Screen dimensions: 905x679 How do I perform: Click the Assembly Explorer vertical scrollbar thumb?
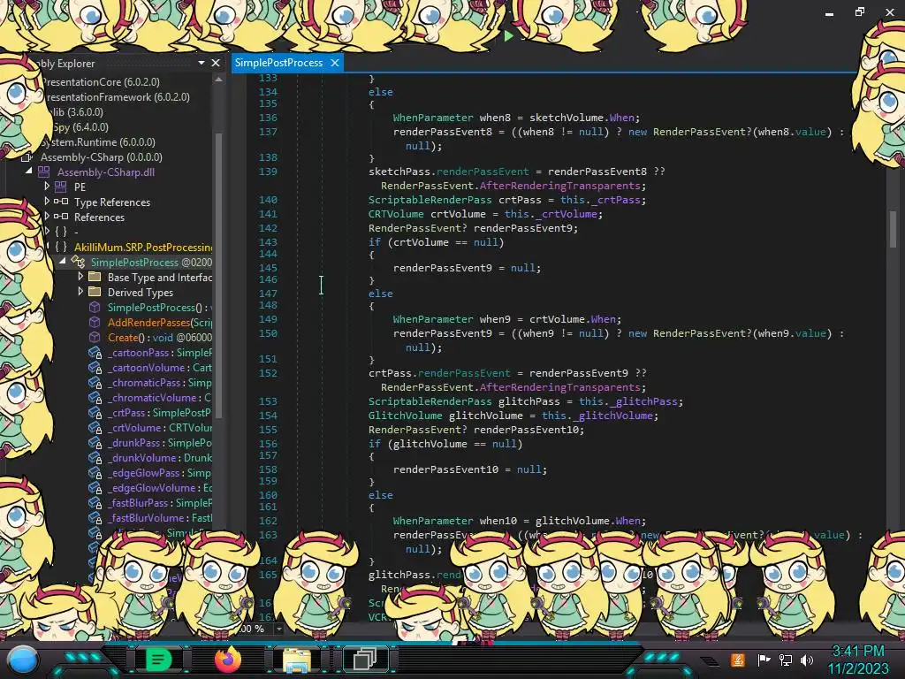point(218,274)
